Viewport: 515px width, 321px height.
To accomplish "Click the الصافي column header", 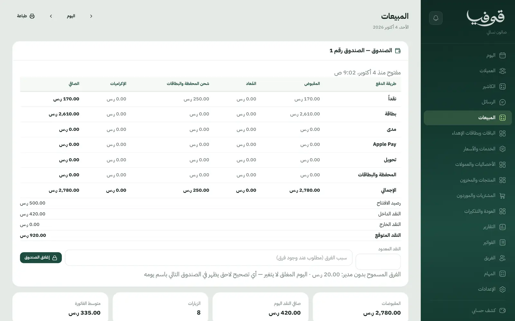I will coord(74,84).
